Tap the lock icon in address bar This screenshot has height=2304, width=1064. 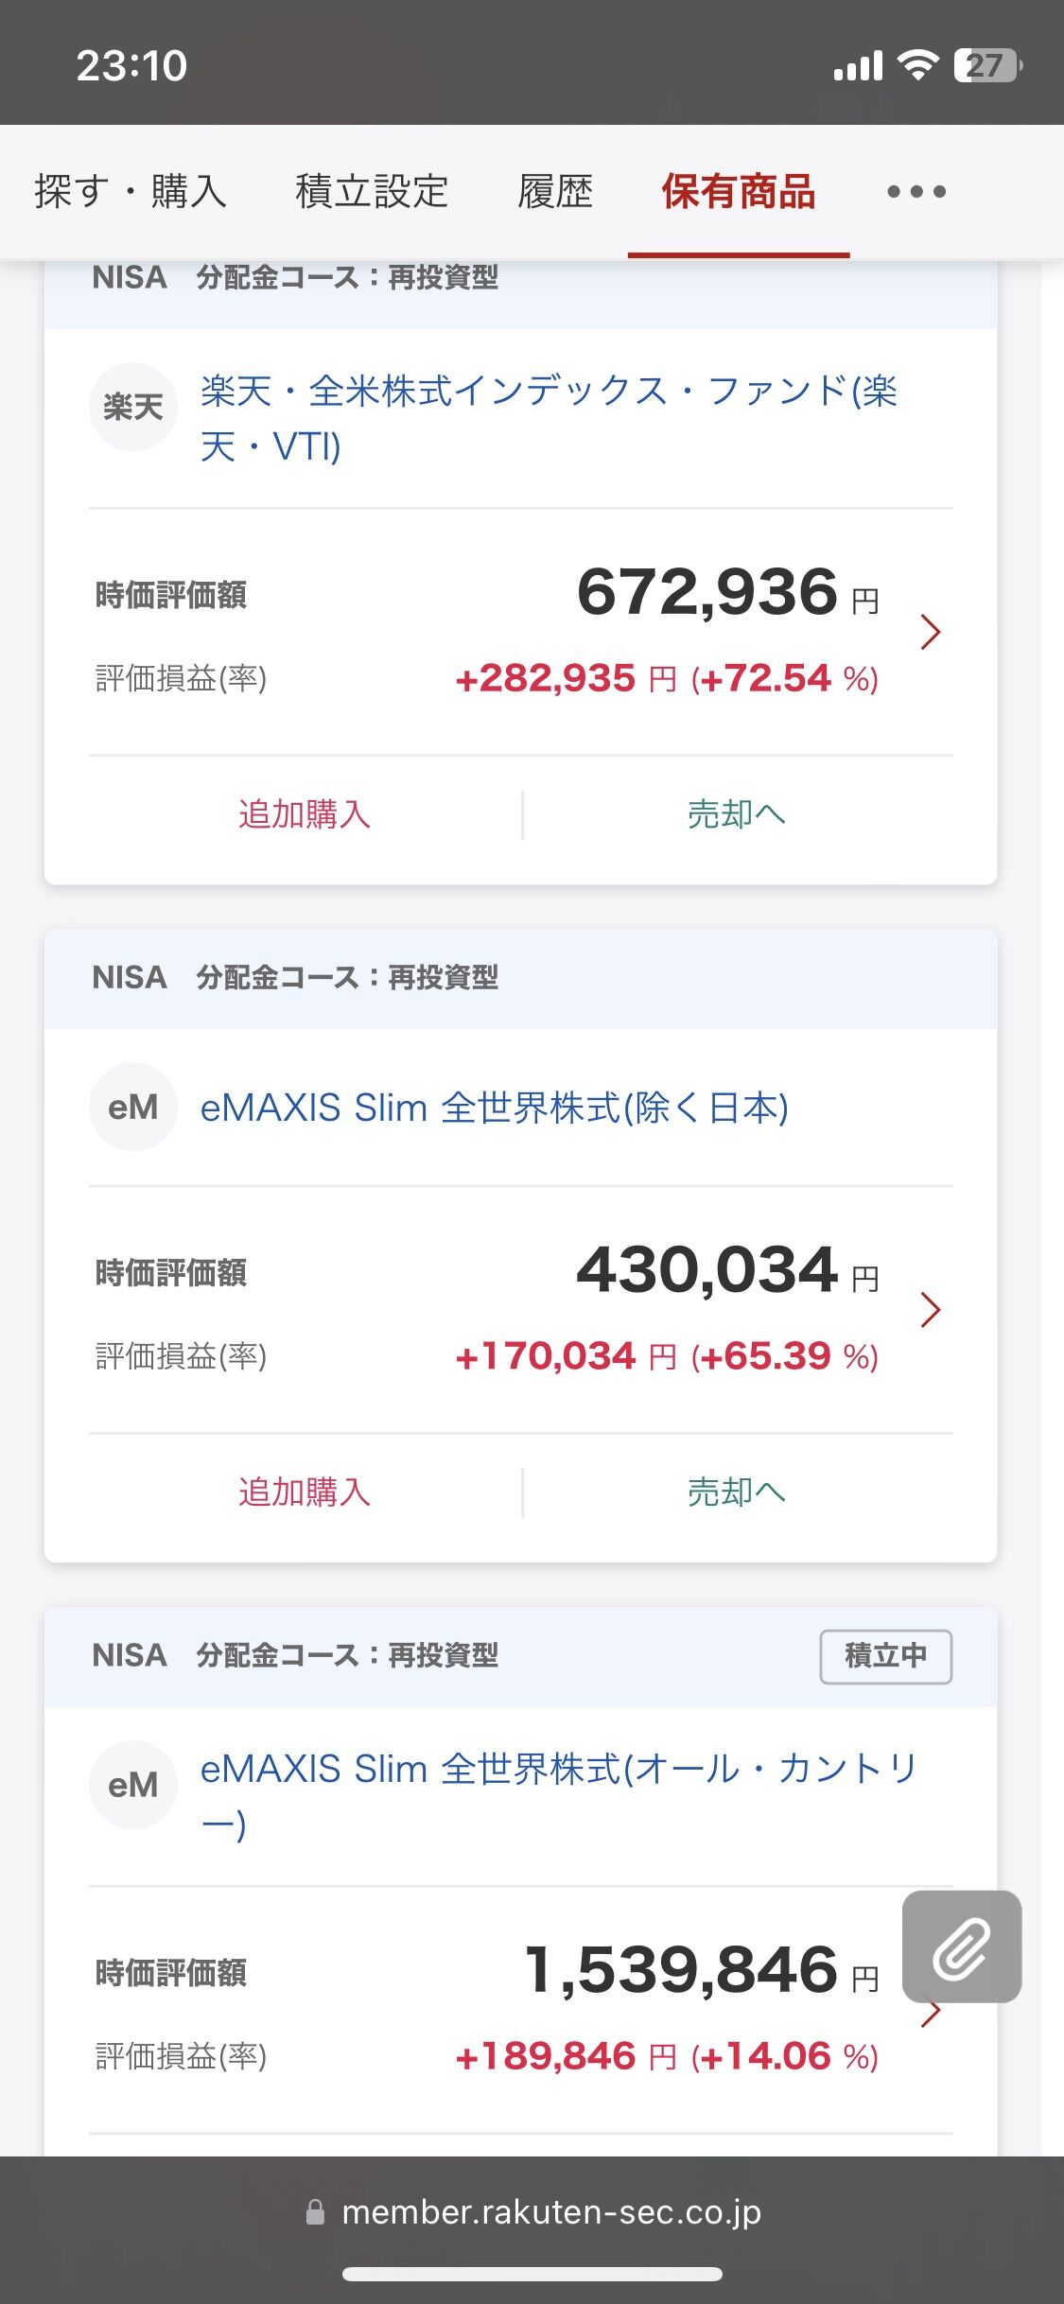316,2212
